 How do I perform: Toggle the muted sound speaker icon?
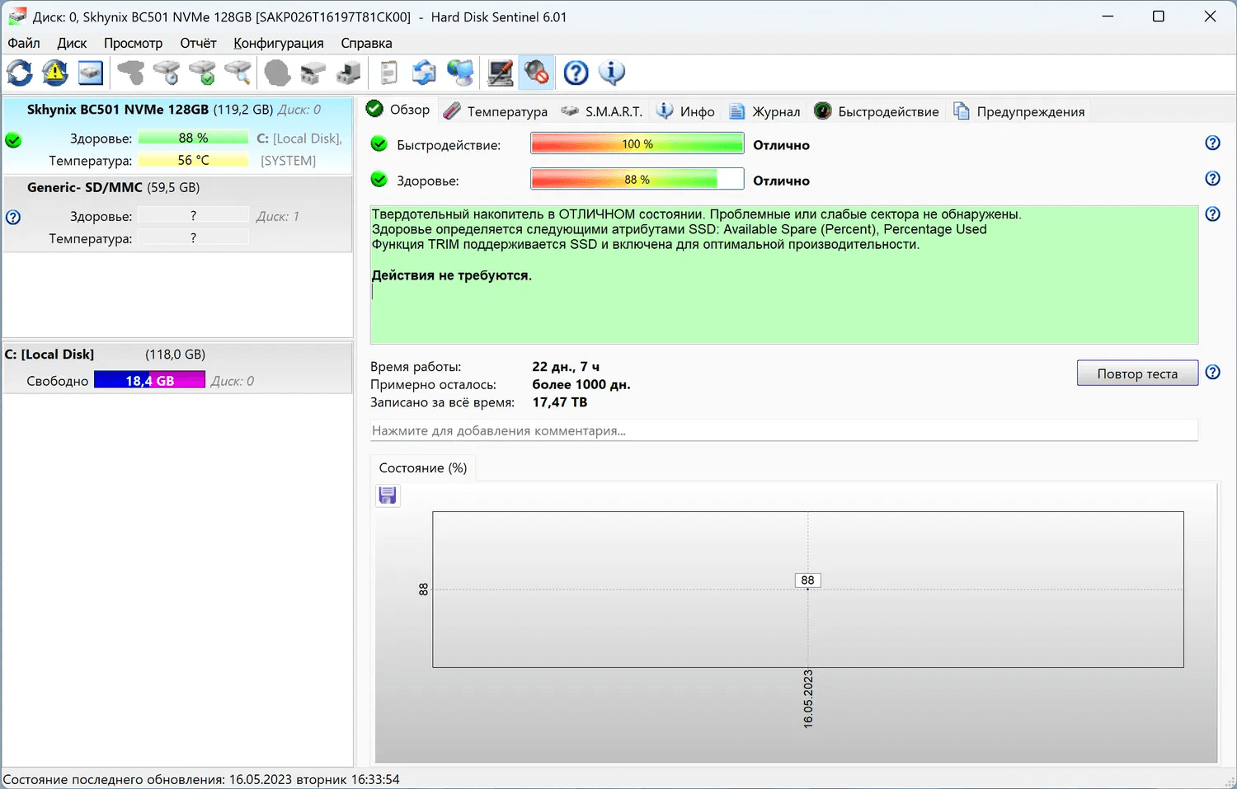point(537,73)
